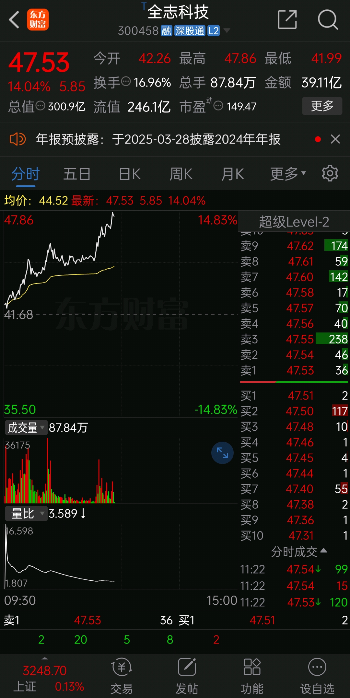350x698 pixels.
Task: Switch to the 五日 tab
Action: 77,174
